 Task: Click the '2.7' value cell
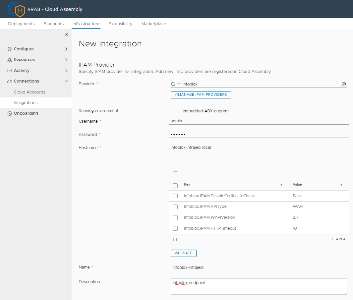coord(296,217)
